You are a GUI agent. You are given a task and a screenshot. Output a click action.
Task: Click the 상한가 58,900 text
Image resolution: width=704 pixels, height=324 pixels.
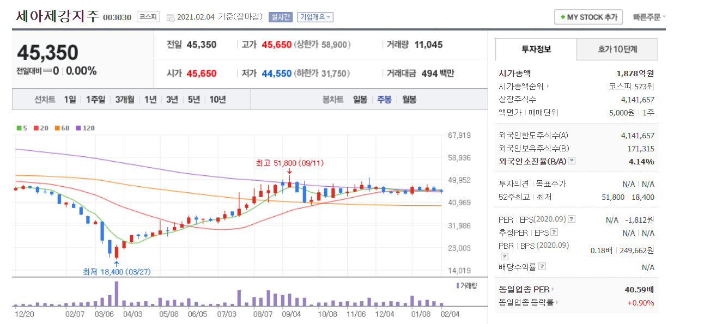(x=322, y=45)
